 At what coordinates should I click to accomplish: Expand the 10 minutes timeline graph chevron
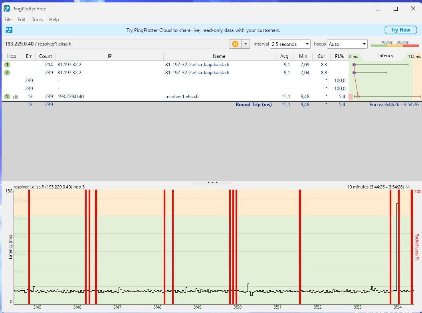408,187
